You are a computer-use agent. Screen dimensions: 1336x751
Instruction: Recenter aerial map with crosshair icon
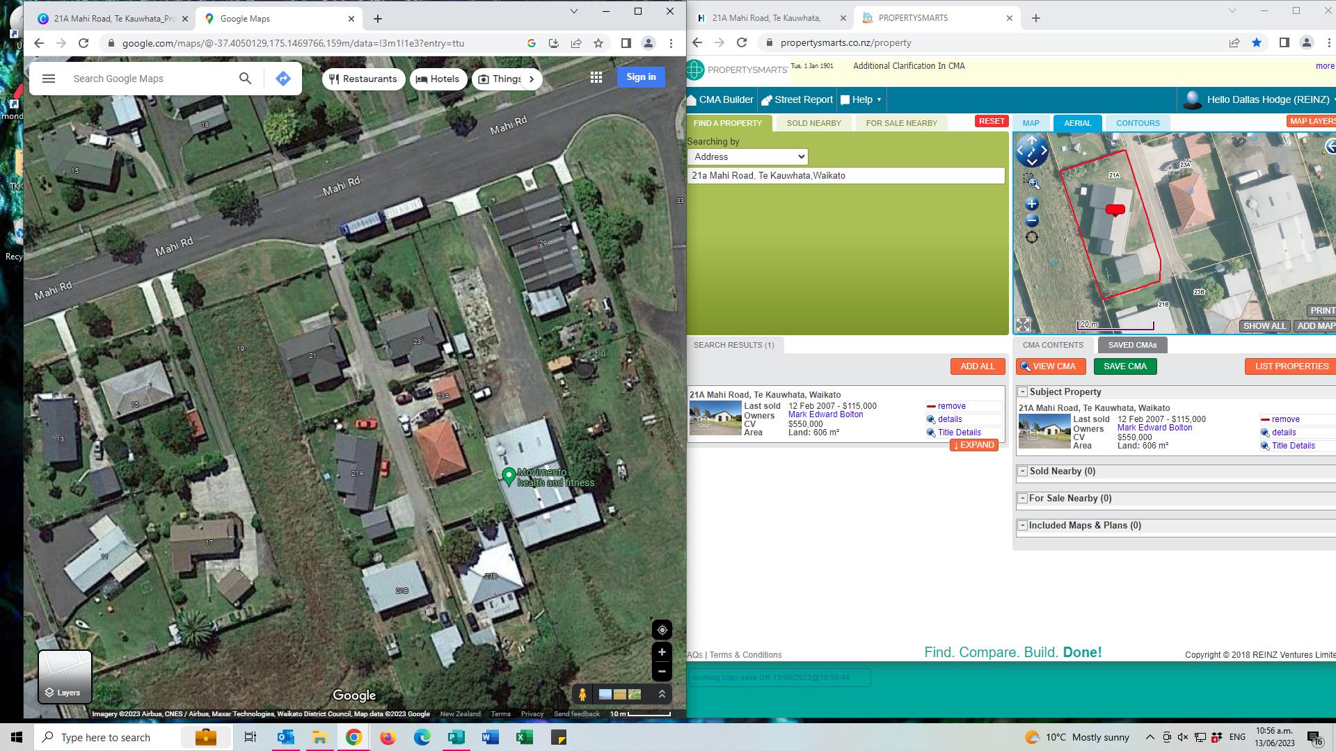tap(1032, 238)
